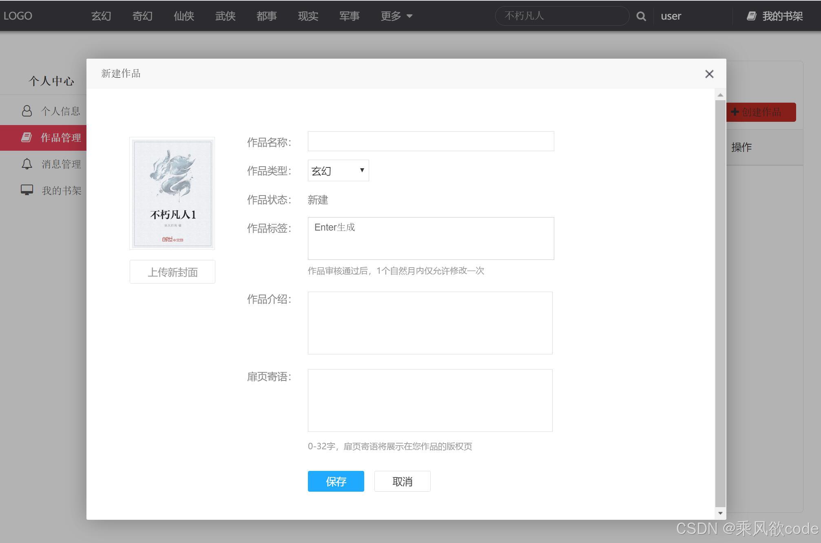Click the bell icon for 消息管理

click(27, 164)
